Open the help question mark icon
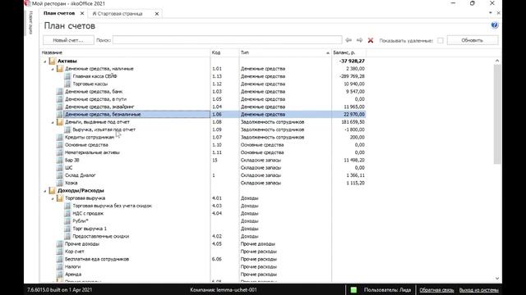This screenshot has width=526, height=295. tap(495, 25)
